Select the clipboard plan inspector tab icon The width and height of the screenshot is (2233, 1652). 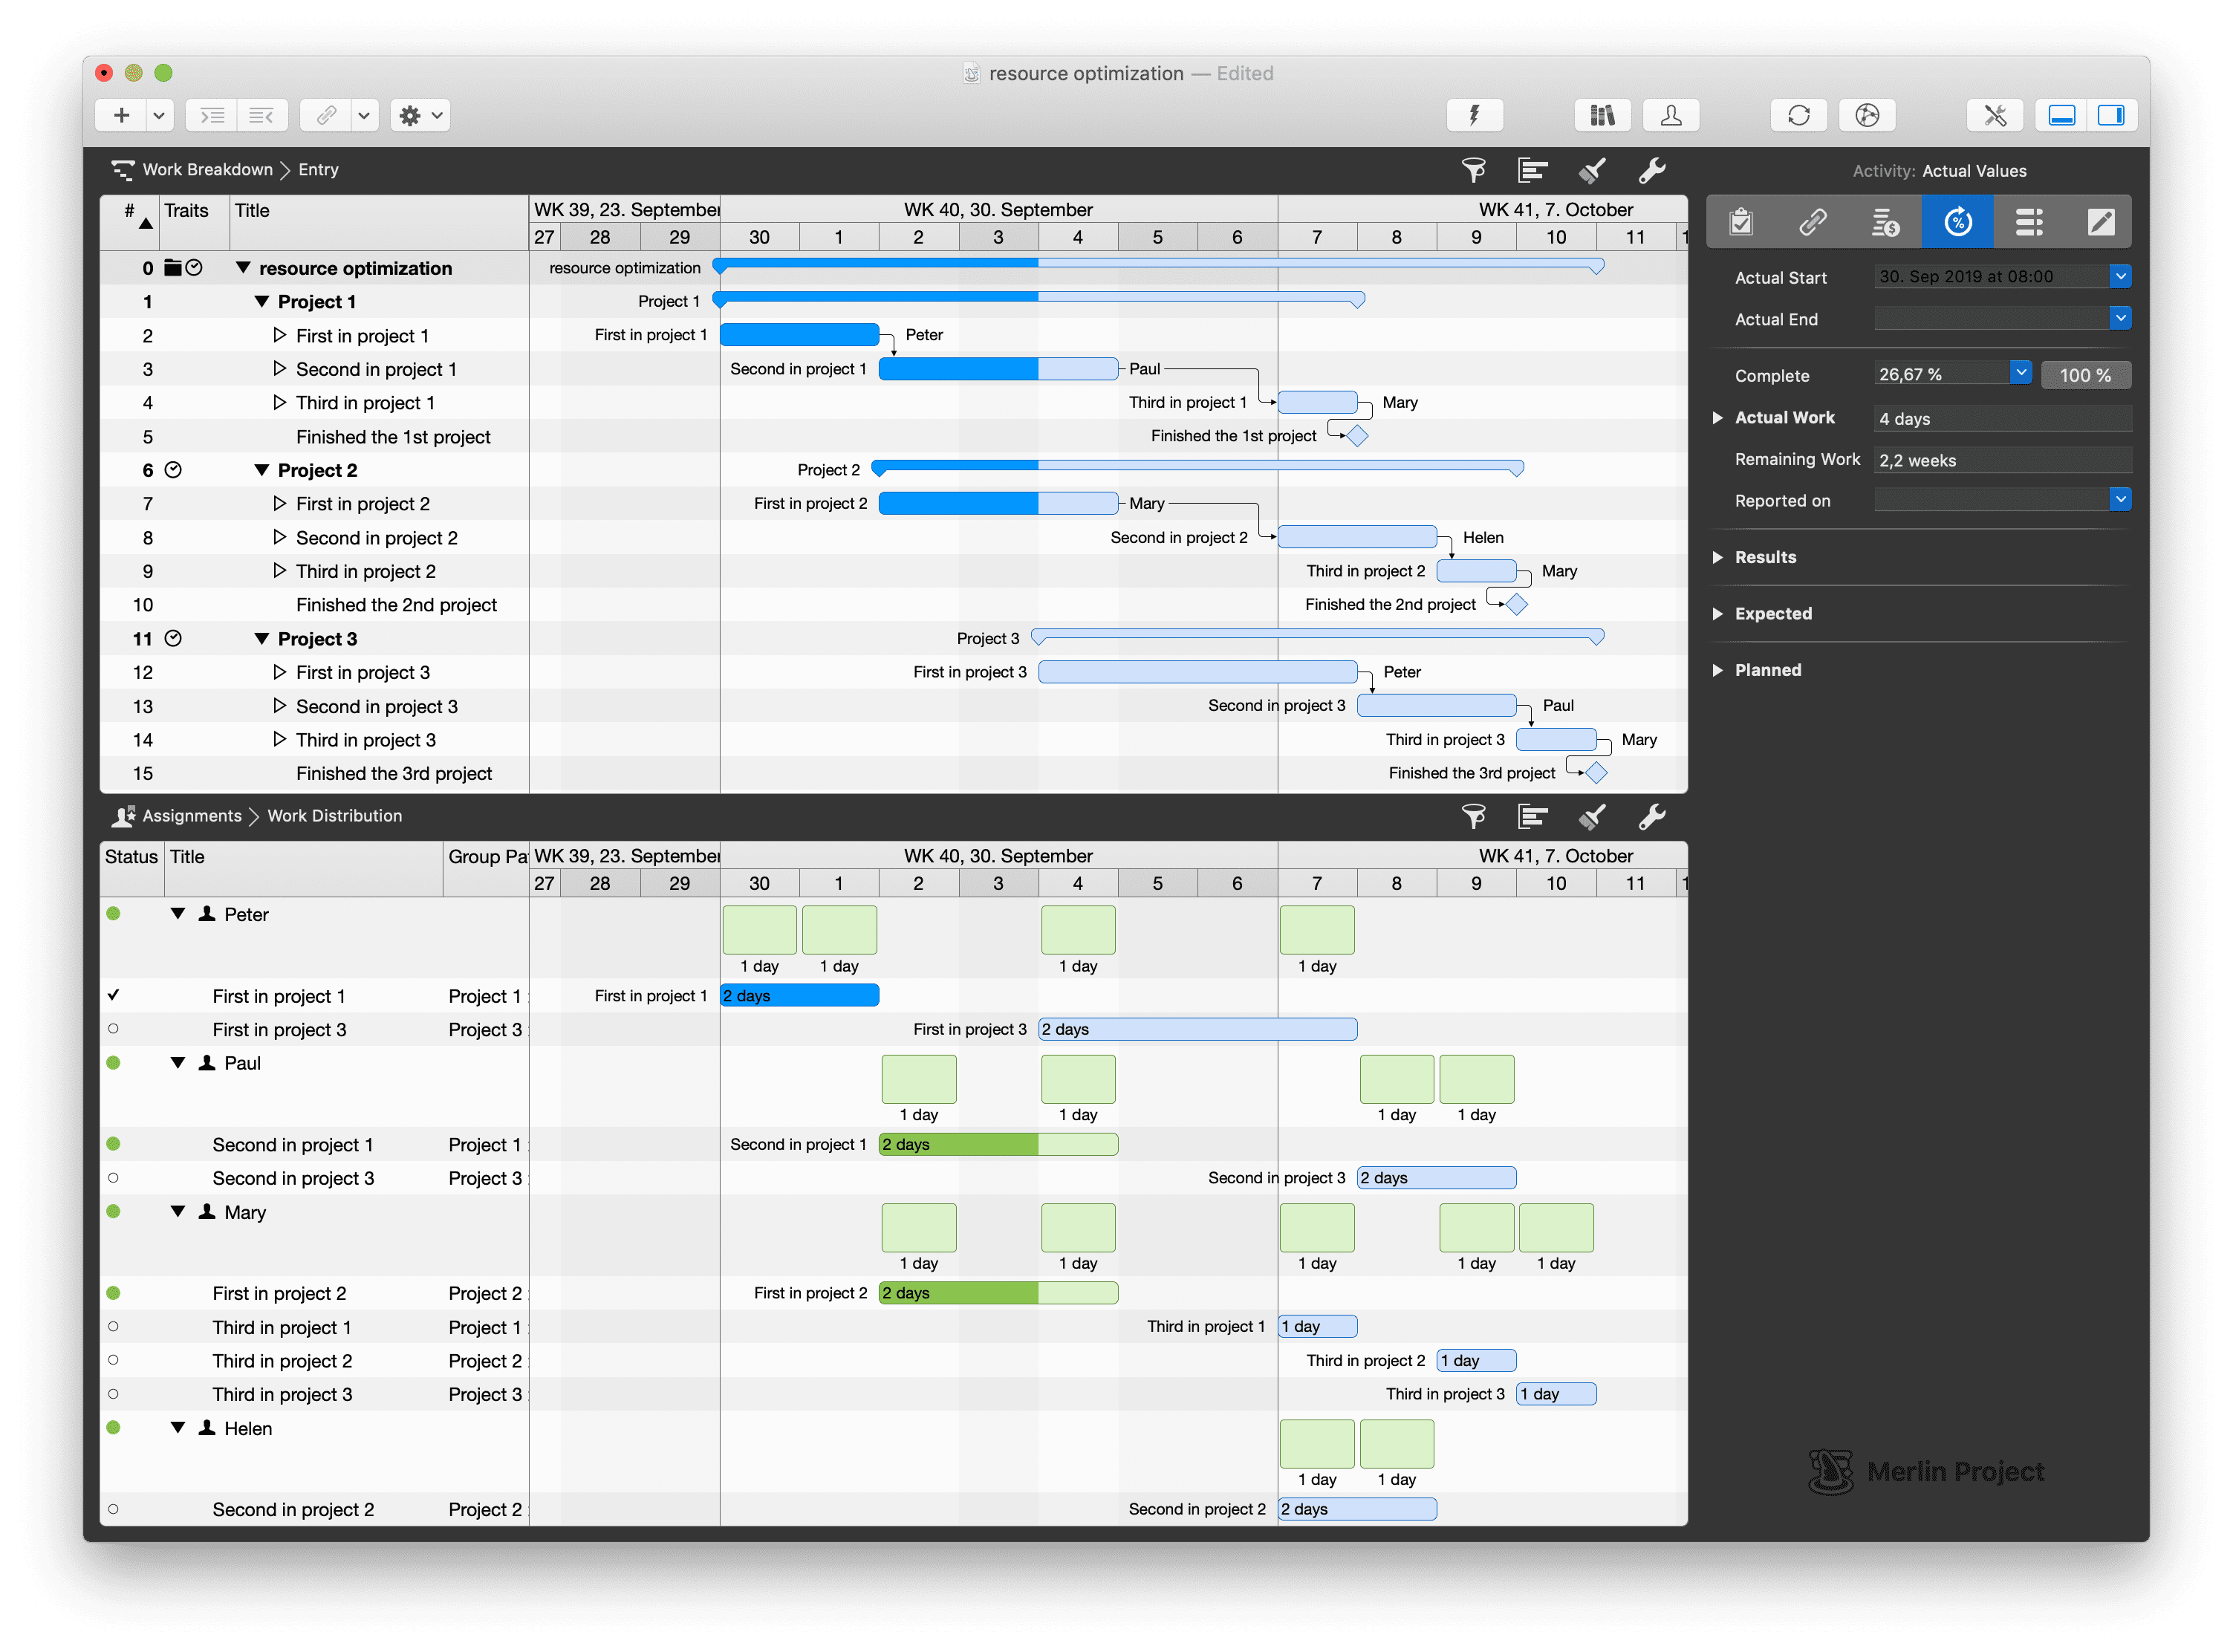point(1741,221)
